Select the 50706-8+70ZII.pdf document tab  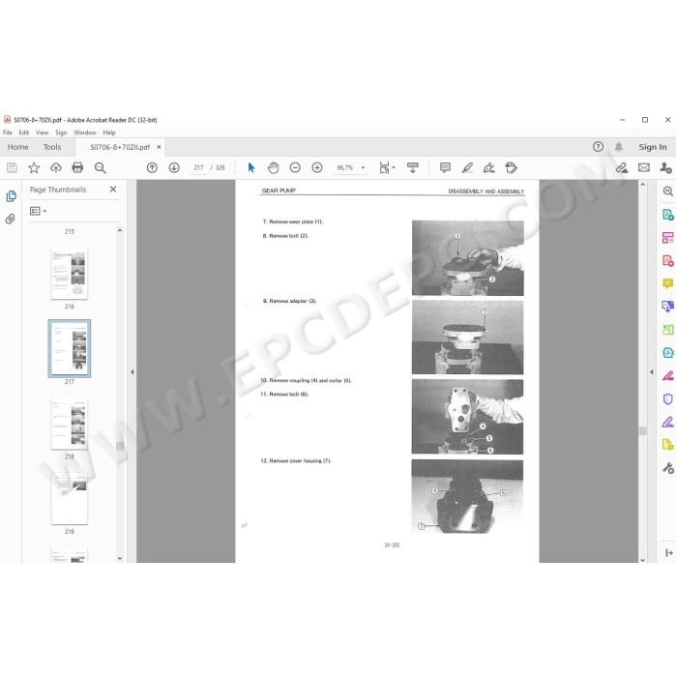(120, 147)
